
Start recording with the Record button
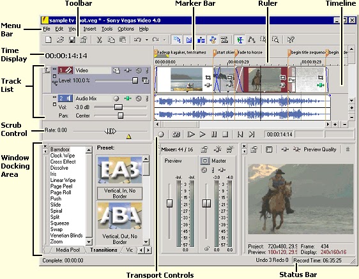tap(161, 134)
